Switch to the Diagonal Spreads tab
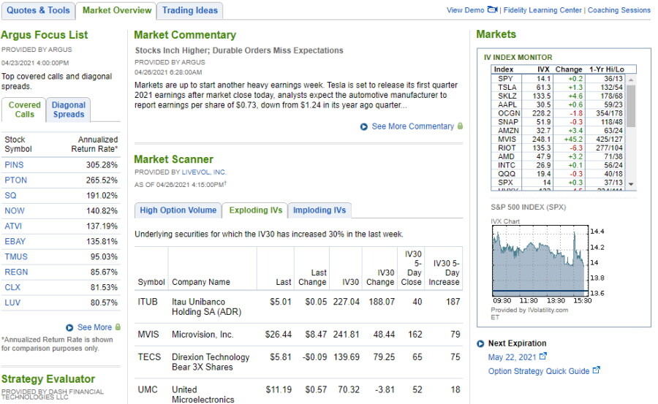Image resolution: width=658 pixels, height=404 pixels. 69,110
